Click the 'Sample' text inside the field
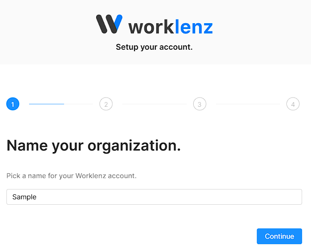311x252 pixels. click(x=25, y=197)
